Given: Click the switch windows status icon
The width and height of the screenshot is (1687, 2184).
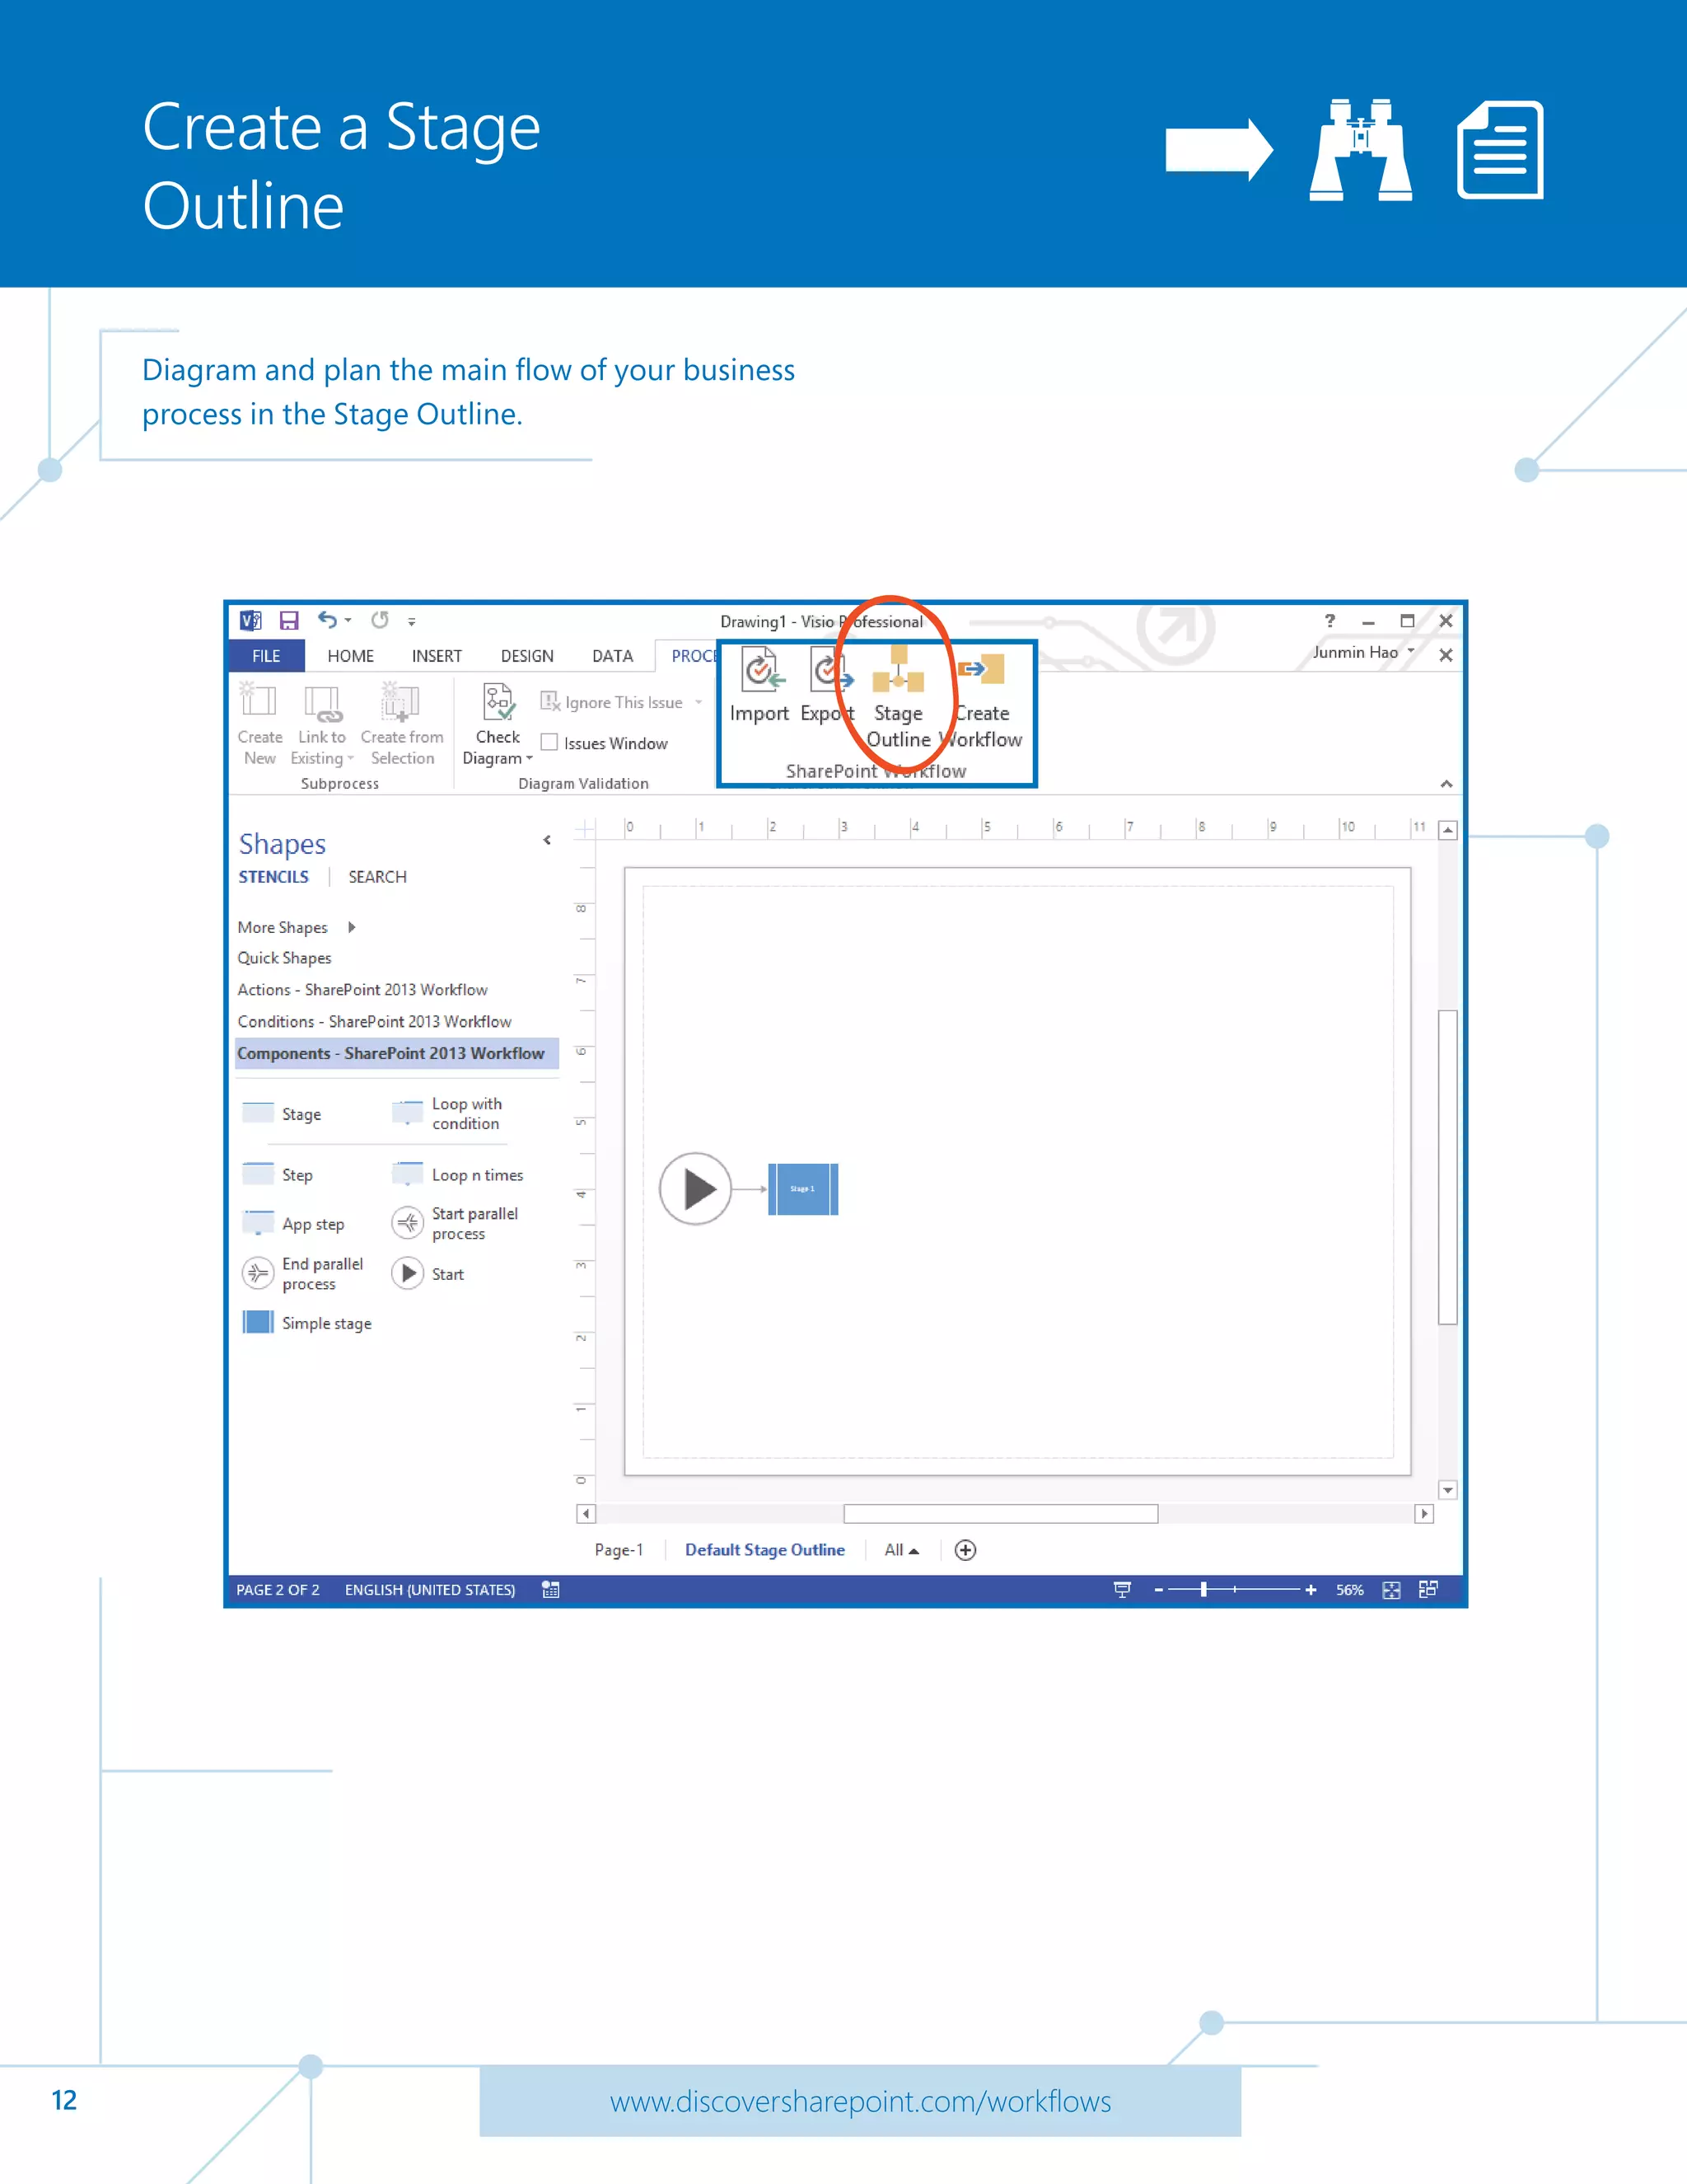Looking at the screenshot, I should (1428, 1589).
